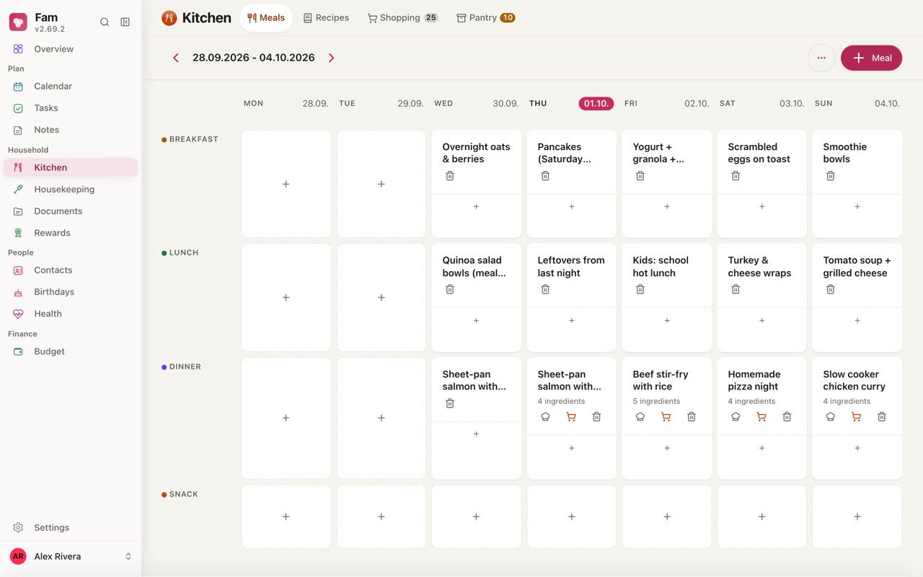Open Calendar in the sidebar
The height and width of the screenshot is (577, 923).
point(71,86)
